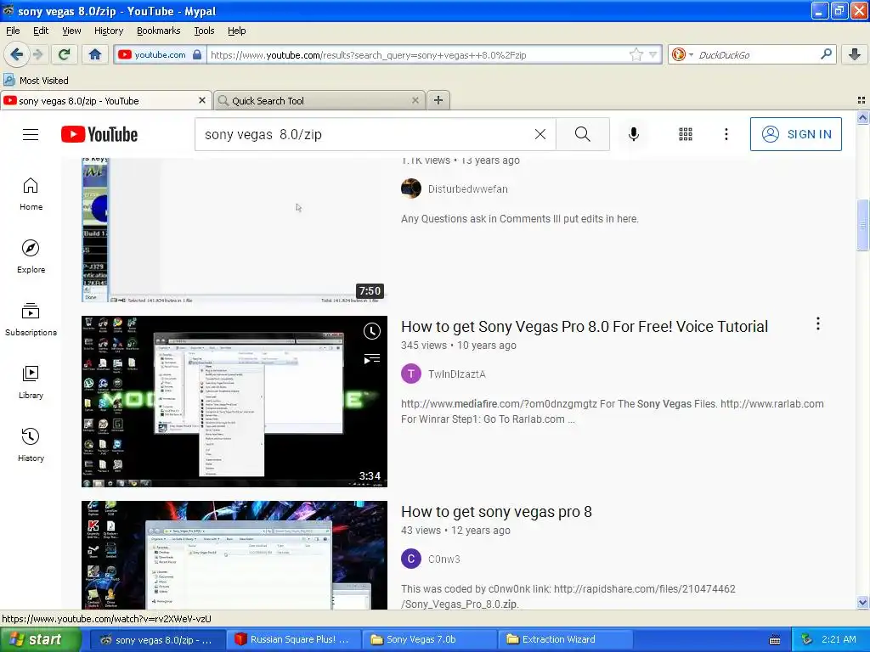Add Voice Tutorial video to Watch later

click(x=372, y=331)
